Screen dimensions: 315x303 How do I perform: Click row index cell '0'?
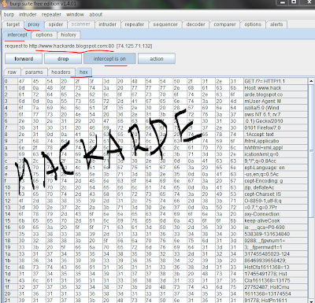pyautogui.click(x=10, y=81)
